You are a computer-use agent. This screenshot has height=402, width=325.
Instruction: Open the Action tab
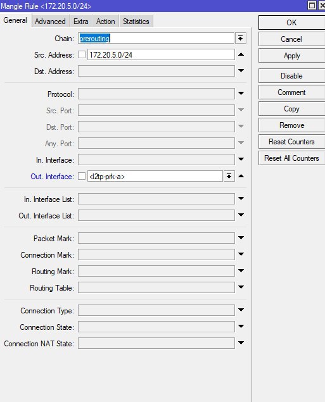point(105,22)
